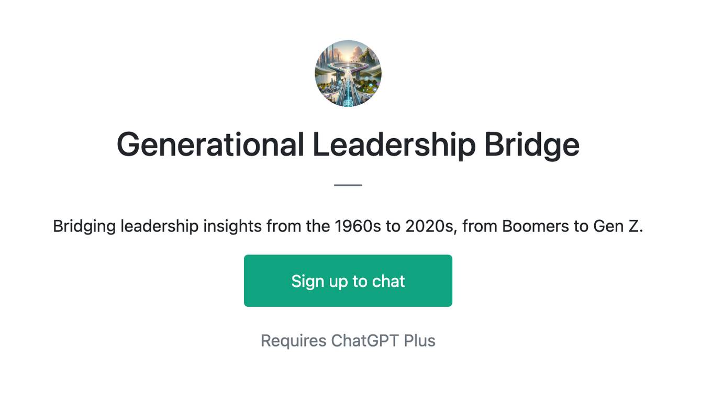712x400 pixels.
Task: Click the word Requires below the button
Action: click(294, 340)
